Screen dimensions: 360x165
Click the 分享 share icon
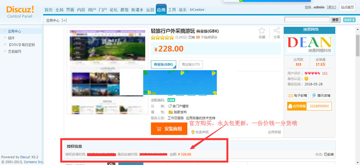277,31
